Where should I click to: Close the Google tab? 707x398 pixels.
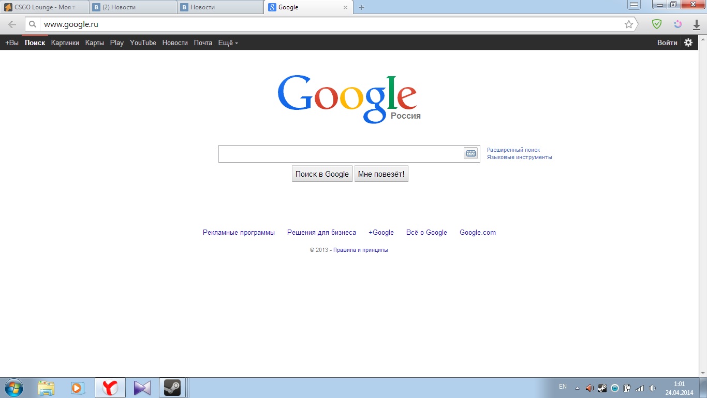[x=346, y=7]
